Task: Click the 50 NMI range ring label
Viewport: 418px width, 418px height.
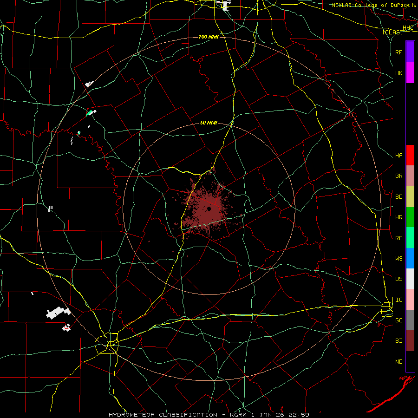Action: pyautogui.click(x=209, y=123)
